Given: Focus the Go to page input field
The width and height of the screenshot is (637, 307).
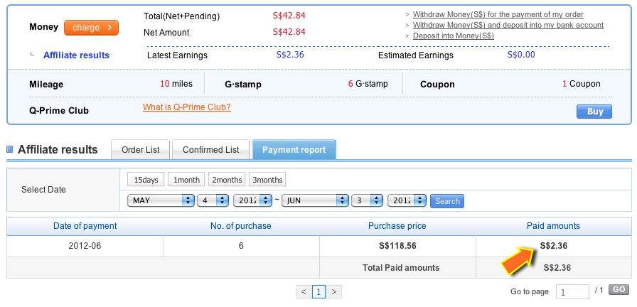Looking at the screenshot, I should (x=572, y=291).
